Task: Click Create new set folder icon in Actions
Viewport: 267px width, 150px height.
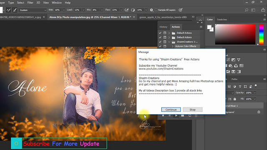Action: (183, 116)
